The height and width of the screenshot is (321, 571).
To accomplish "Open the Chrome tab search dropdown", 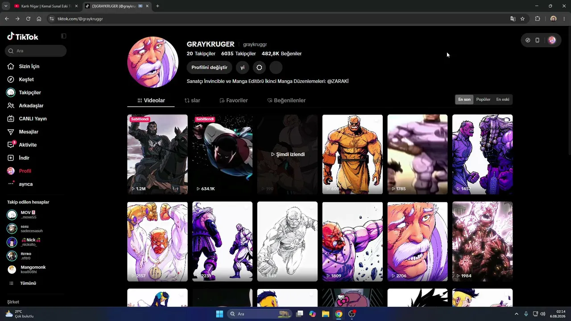I will (6, 6).
